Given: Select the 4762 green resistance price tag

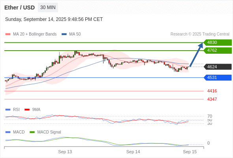Looking at the screenshot, I should [218, 51].
